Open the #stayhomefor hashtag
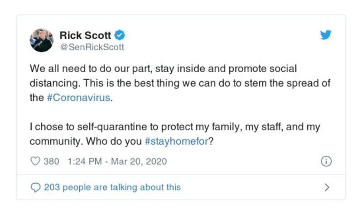 [x=176, y=141]
